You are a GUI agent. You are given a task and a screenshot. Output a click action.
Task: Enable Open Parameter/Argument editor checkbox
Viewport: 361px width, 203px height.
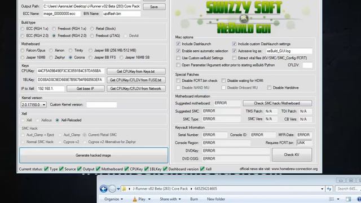coord(178,65)
